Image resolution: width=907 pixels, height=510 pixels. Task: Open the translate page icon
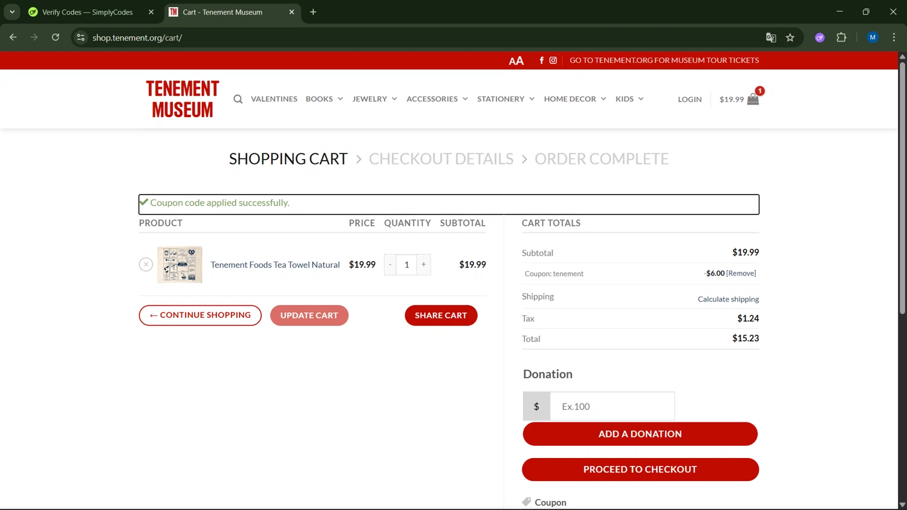point(771,37)
